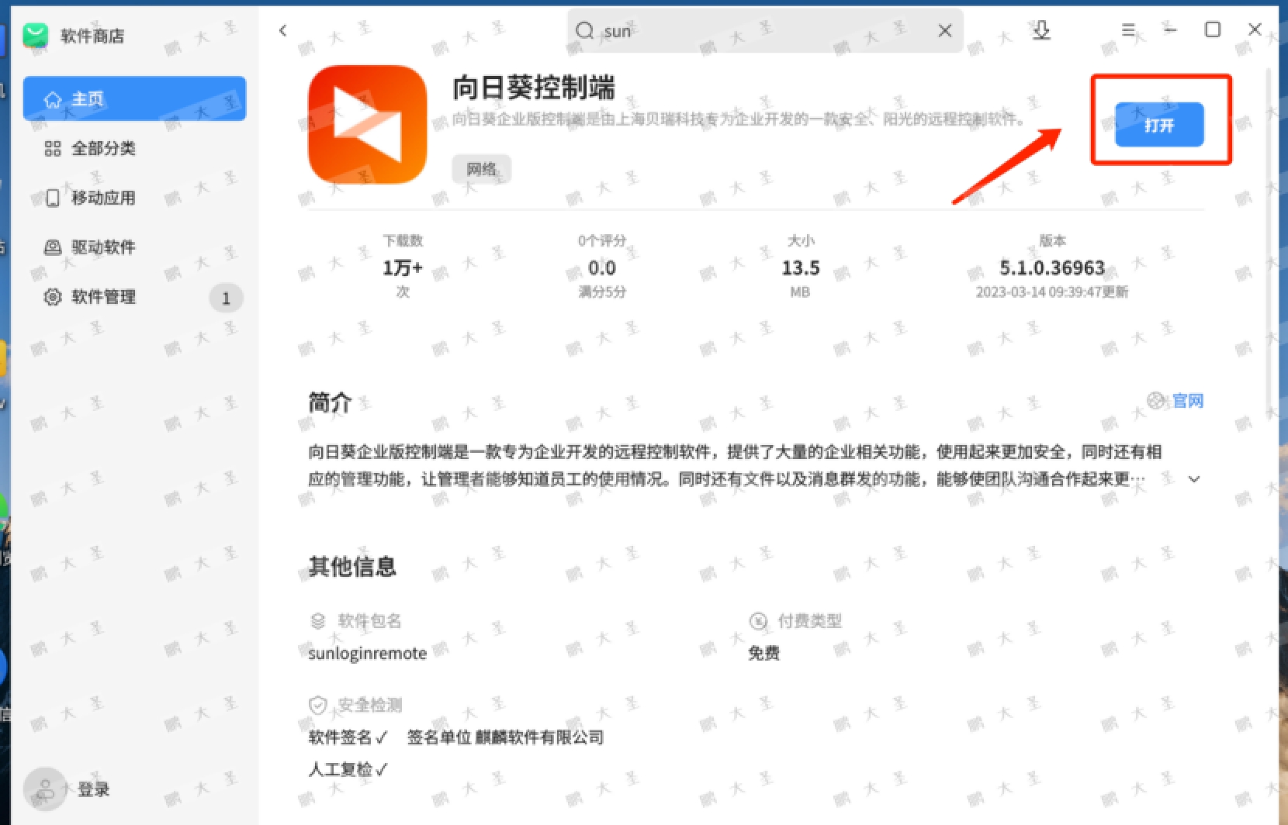Screen dimensions: 1288x825
Task: Close the software store window
Action: [x=1254, y=29]
